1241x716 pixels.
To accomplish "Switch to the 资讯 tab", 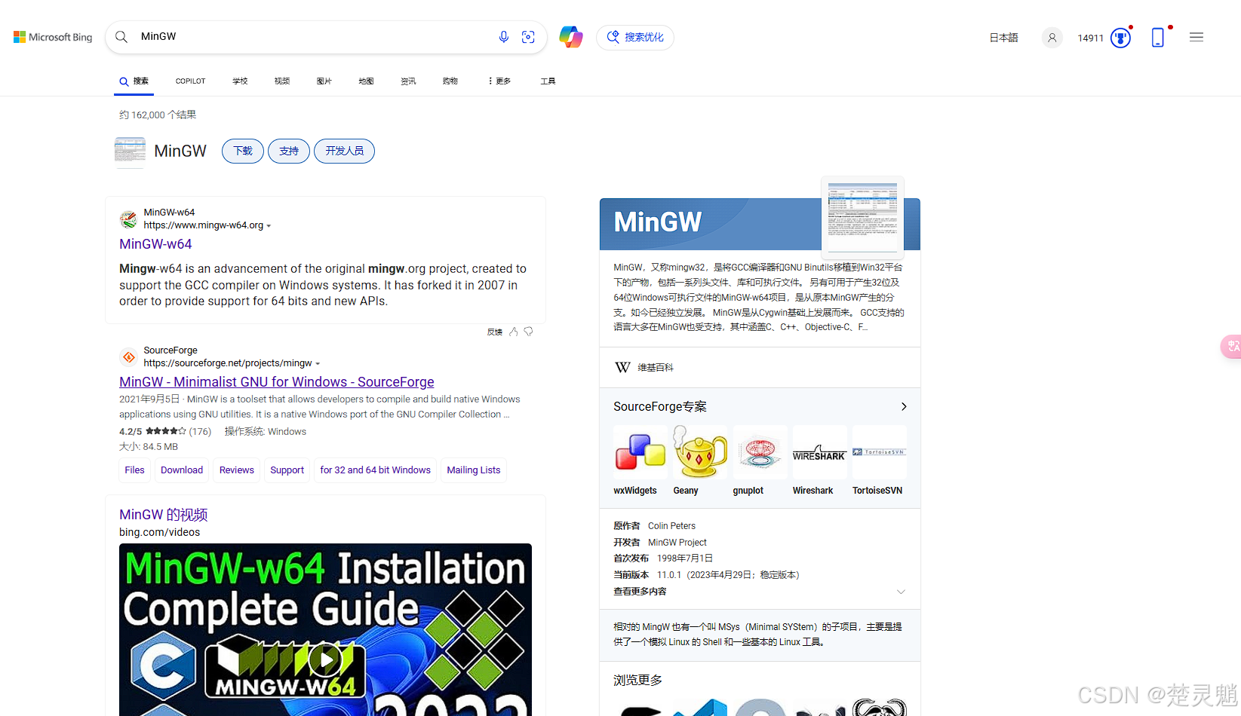I will coord(408,81).
